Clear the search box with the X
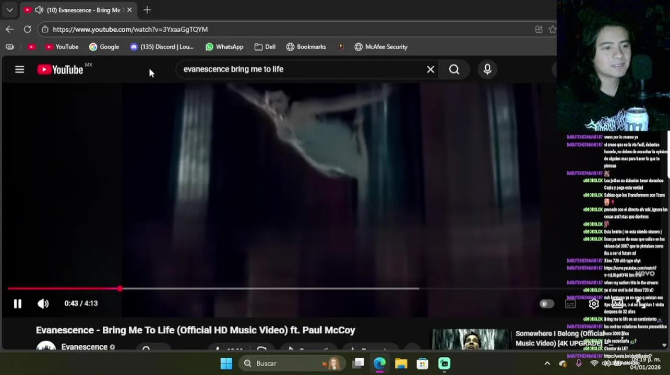Screen dimensions: 670x375 (430, 69)
